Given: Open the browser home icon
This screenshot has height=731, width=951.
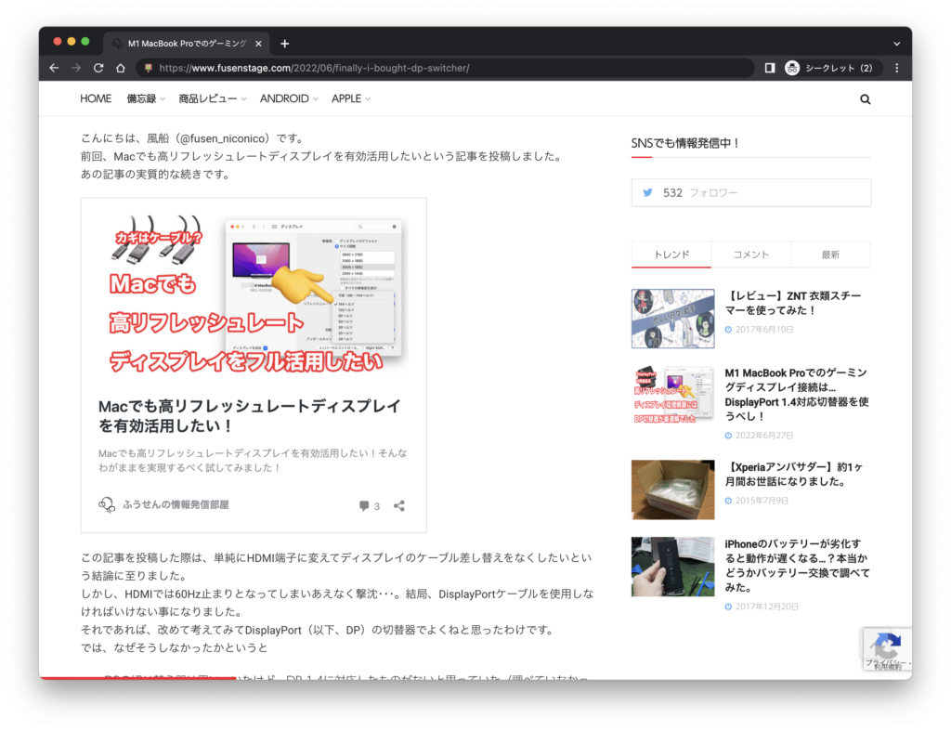Looking at the screenshot, I should (120, 68).
